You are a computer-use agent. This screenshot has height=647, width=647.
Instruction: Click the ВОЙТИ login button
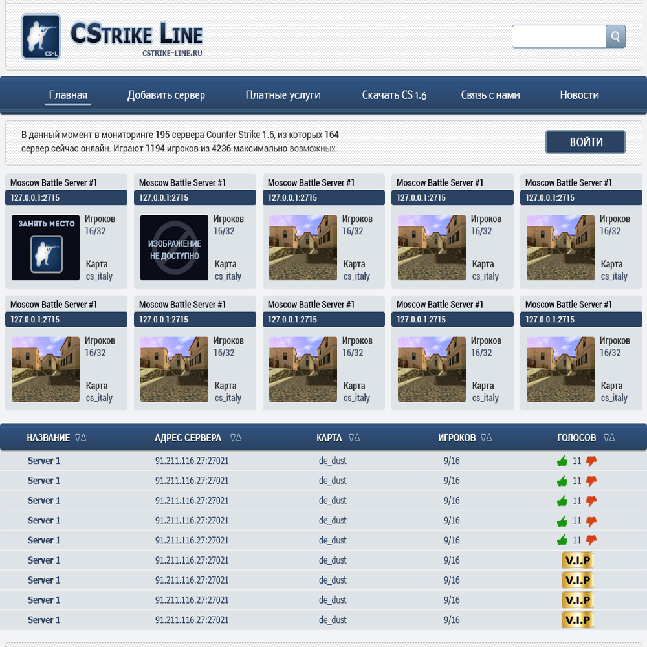pos(585,142)
